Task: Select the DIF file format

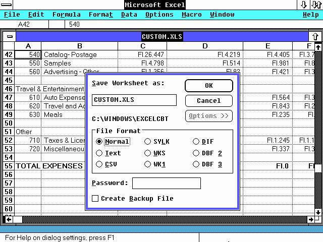Action: click(x=203, y=142)
